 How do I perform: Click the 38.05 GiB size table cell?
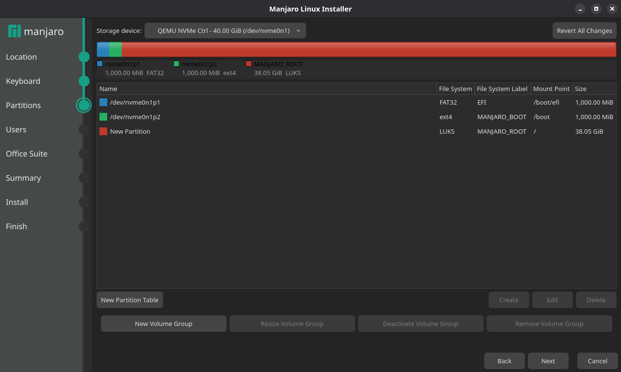click(589, 131)
